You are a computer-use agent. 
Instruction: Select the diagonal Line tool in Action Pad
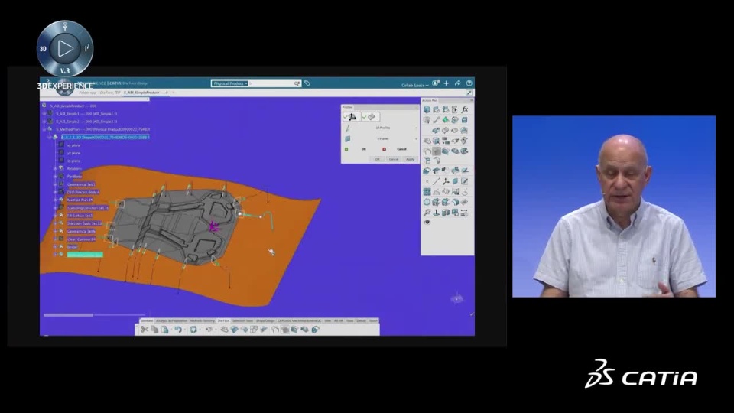[x=437, y=181]
